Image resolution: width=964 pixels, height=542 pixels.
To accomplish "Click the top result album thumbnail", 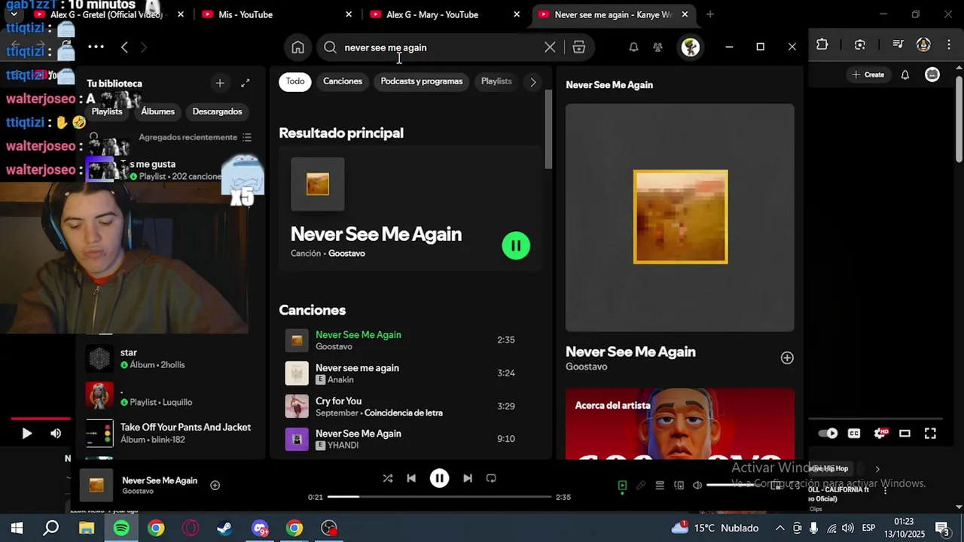I will point(318,184).
